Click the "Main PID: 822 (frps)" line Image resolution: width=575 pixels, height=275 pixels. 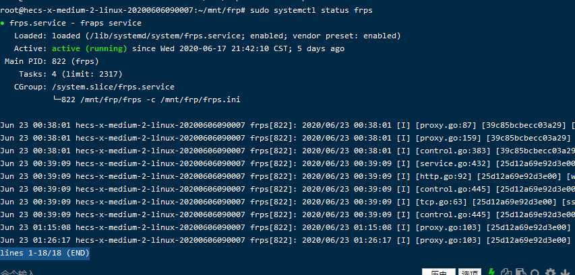pos(42,61)
